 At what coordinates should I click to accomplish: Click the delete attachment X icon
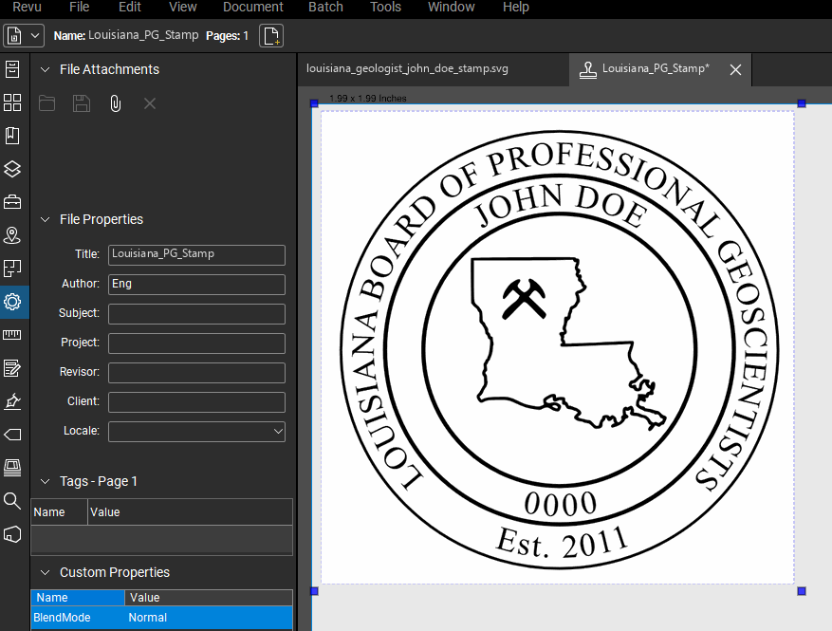(x=150, y=103)
